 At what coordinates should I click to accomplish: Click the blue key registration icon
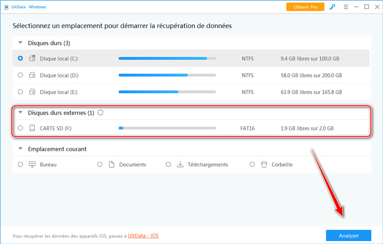(x=333, y=7)
